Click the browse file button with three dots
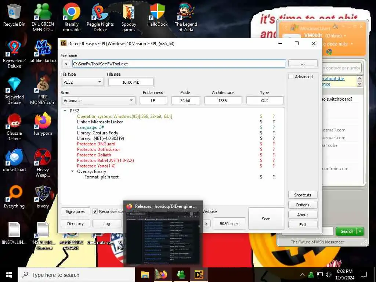376x282 pixels. point(303,64)
